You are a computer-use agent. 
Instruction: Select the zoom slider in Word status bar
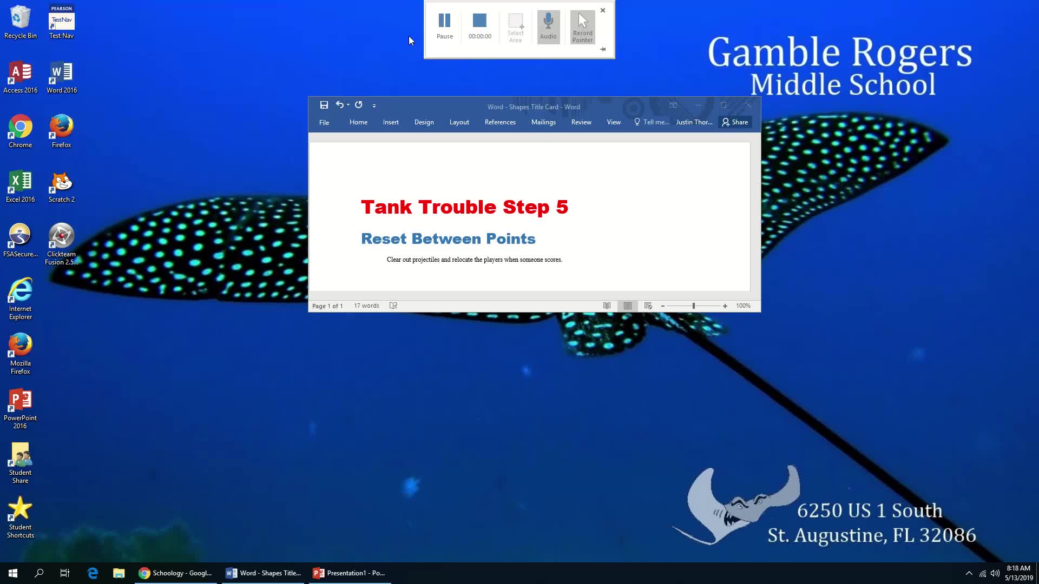point(694,305)
